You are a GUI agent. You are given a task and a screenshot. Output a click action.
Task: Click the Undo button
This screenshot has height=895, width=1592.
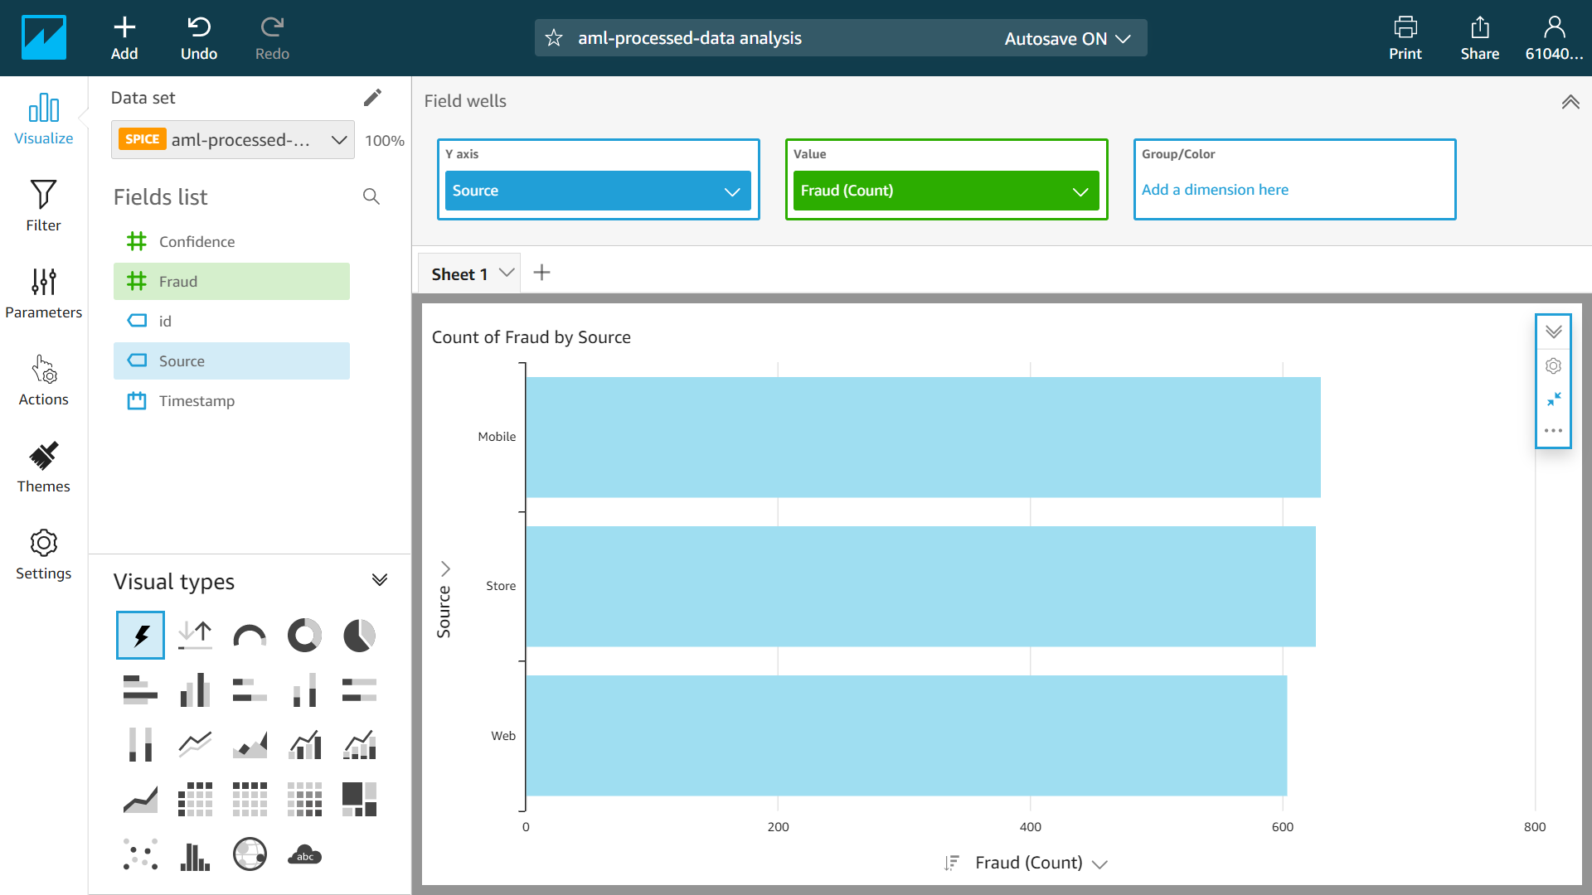[x=199, y=38]
